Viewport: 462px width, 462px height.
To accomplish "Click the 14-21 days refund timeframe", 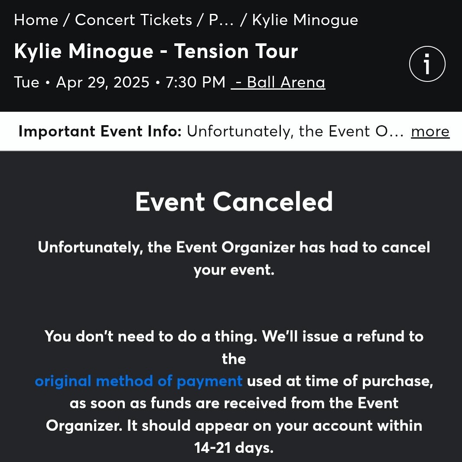I will (x=234, y=448).
